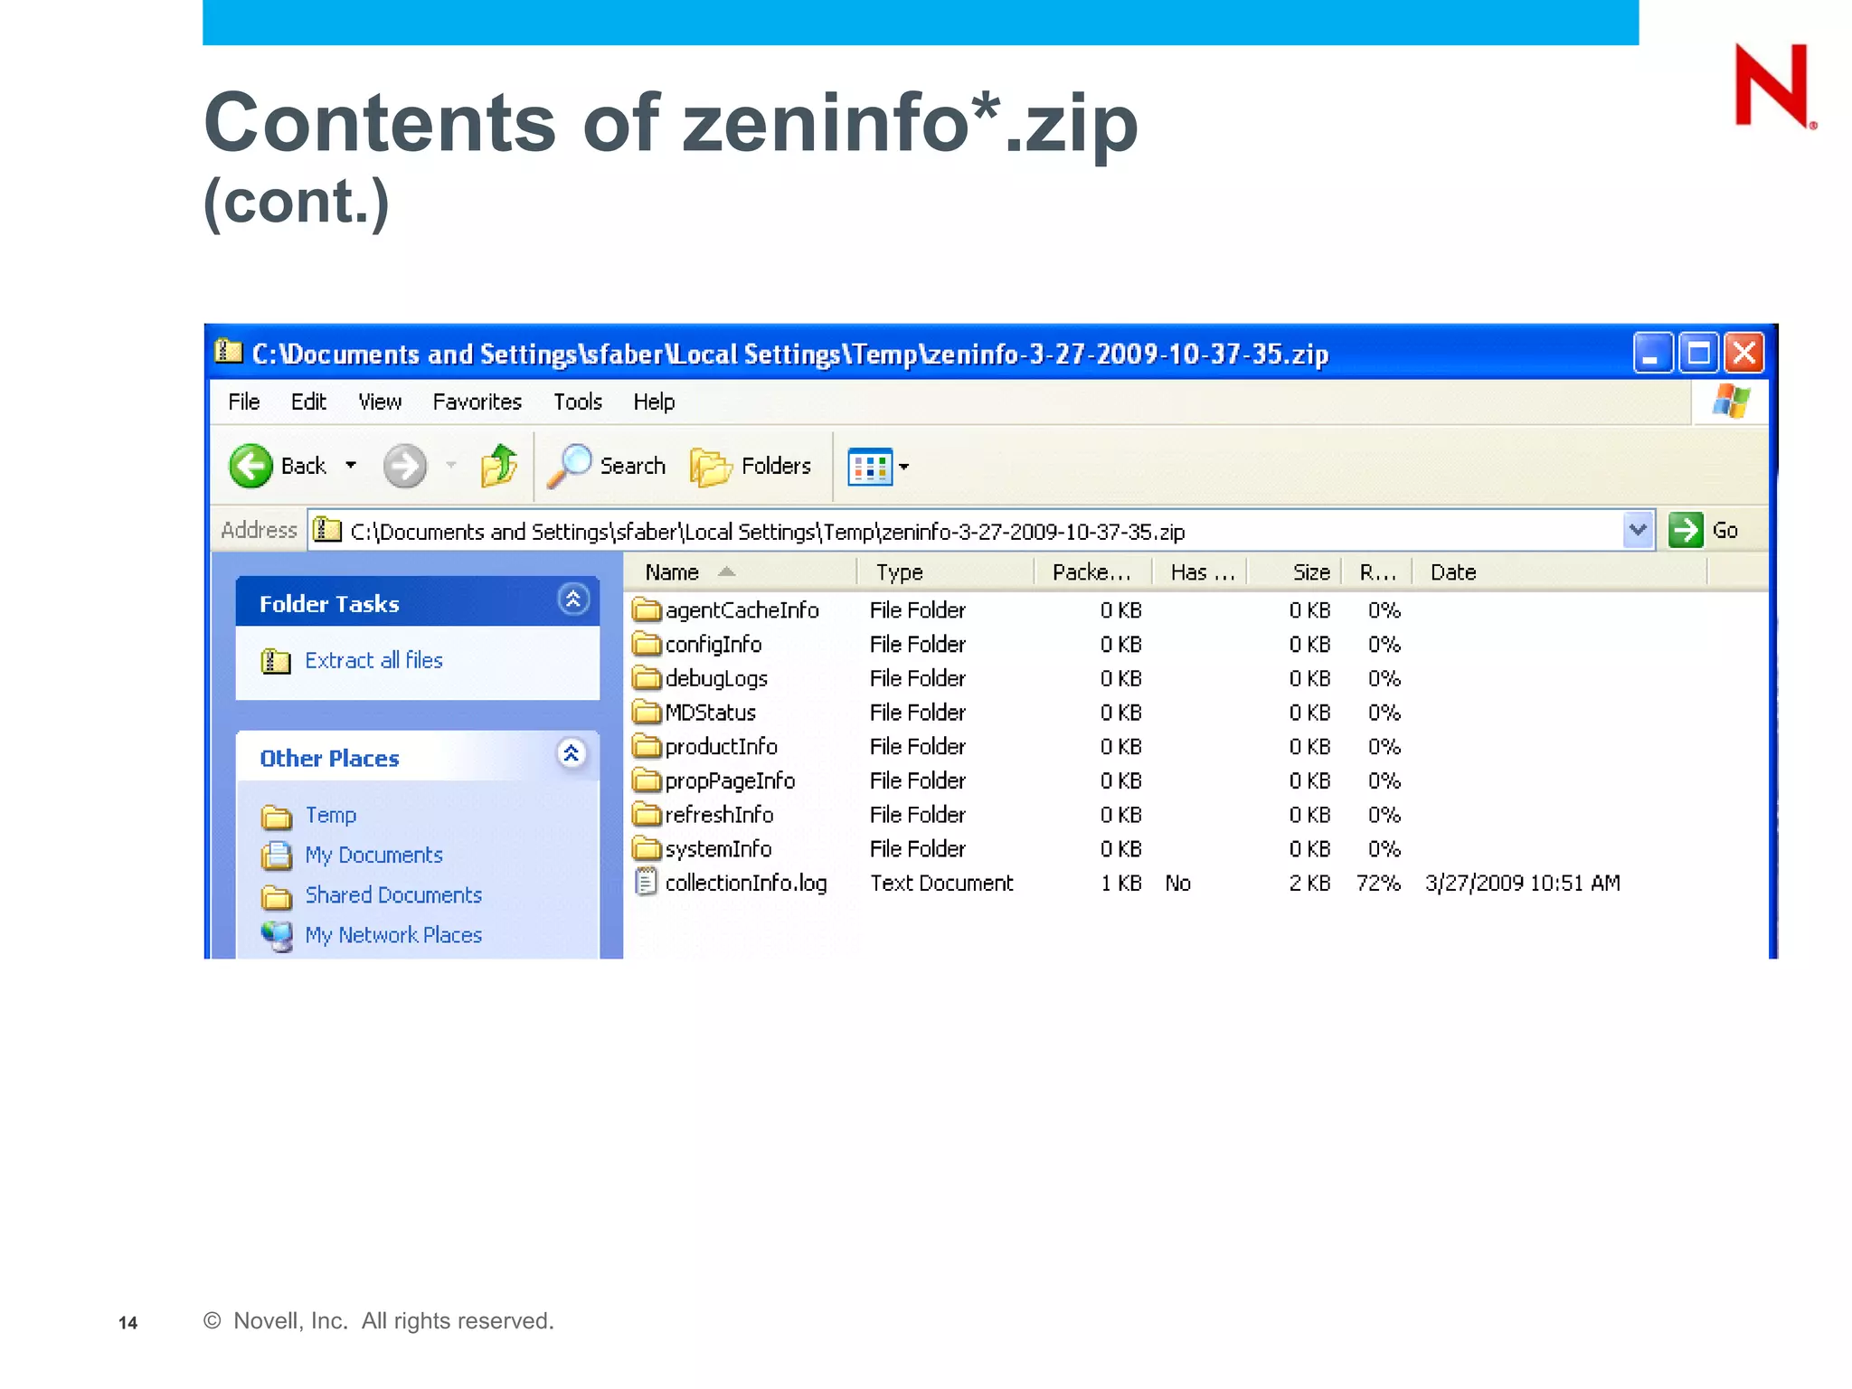Click the green Back arrow icon
The height and width of the screenshot is (1389, 1852).
250,466
